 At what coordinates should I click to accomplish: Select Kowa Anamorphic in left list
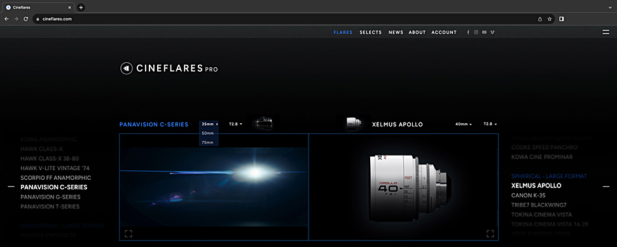(x=49, y=140)
